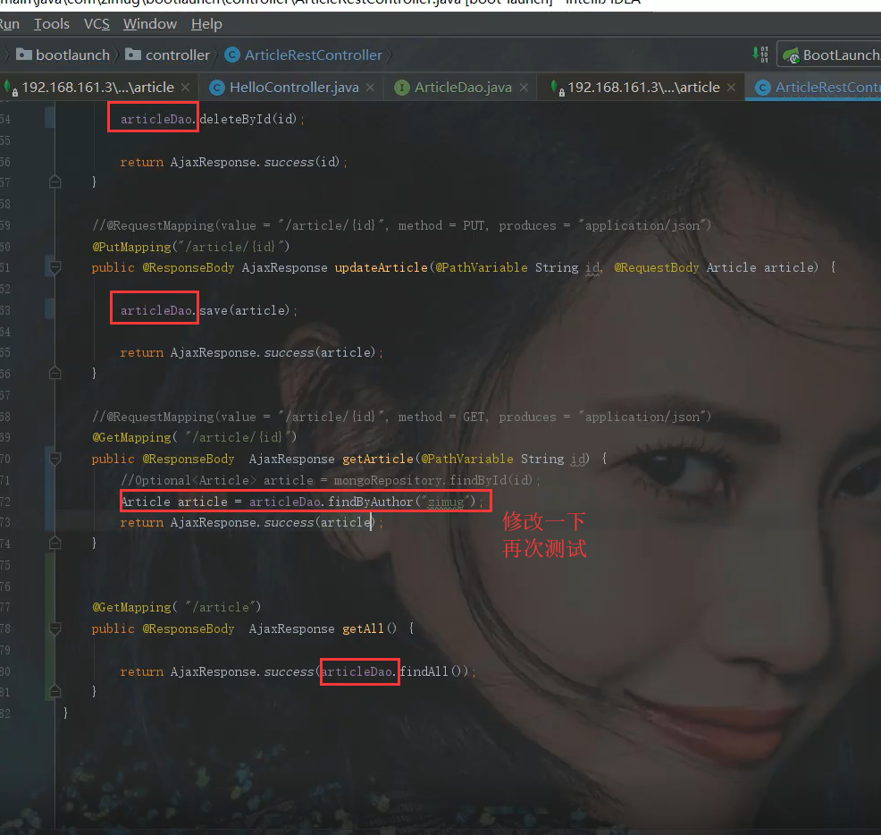This screenshot has height=835, width=881.
Task: Collapse getAll method via gutter fold marker
Action: [x=55, y=628]
